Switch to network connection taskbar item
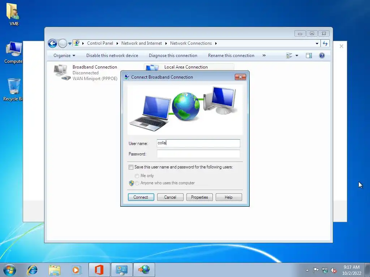370x277 pixels. pyautogui.click(x=144, y=270)
